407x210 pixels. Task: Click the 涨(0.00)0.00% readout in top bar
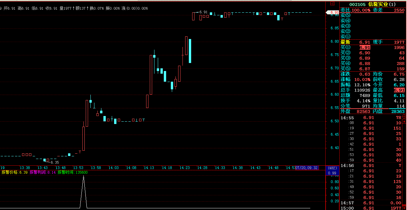pyautogui.click(x=135, y=8)
